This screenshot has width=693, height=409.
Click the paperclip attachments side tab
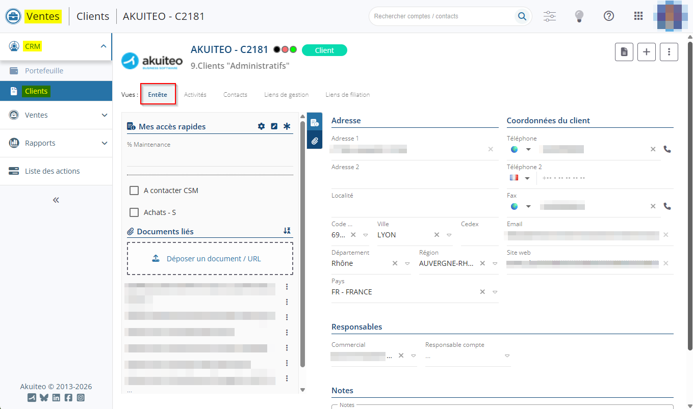[315, 141]
